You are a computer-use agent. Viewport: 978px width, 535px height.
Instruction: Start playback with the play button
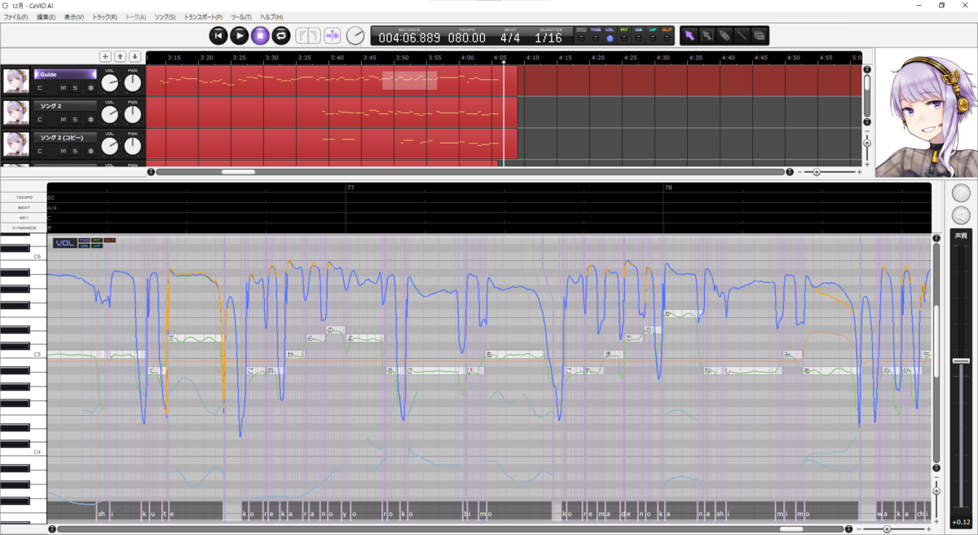239,35
